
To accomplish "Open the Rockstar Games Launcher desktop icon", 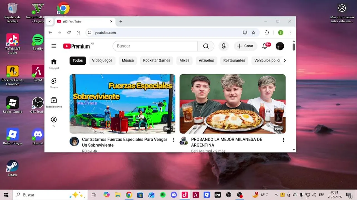I will pos(13,76).
